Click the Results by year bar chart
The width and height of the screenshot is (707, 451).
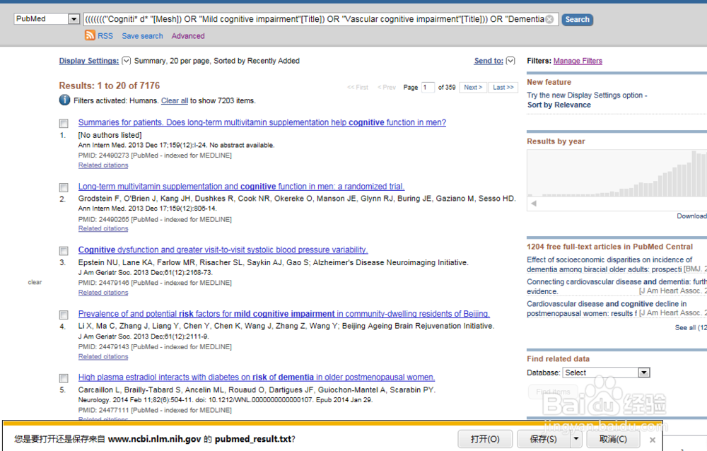[x=617, y=174]
